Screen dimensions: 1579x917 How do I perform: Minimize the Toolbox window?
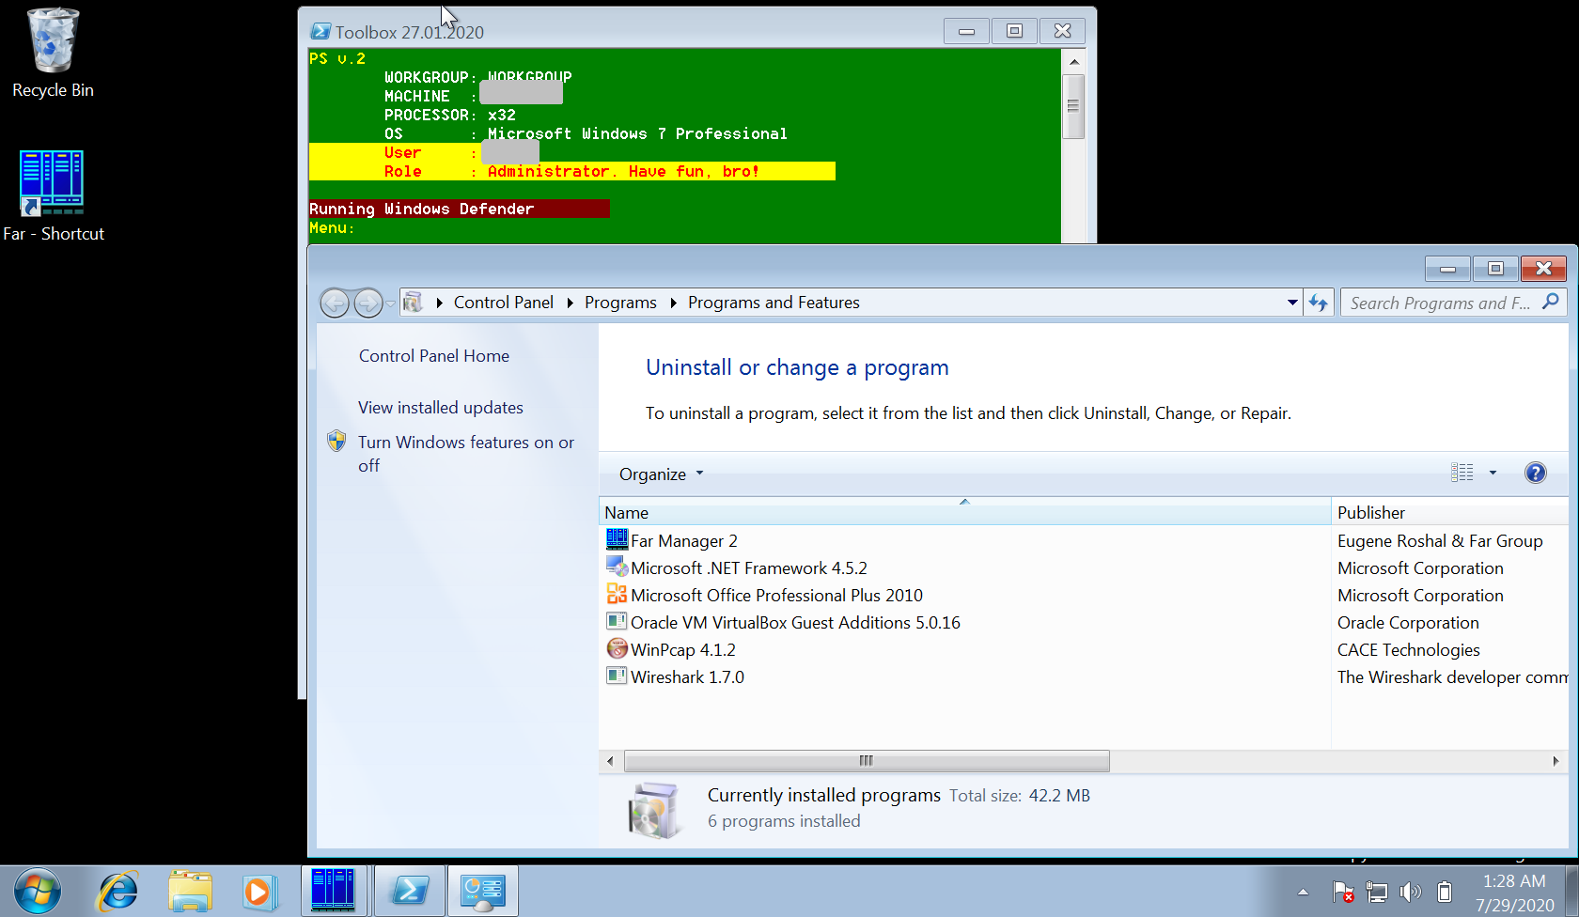[966, 32]
